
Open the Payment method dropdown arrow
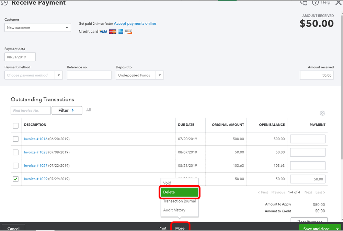pyautogui.click(x=59, y=75)
